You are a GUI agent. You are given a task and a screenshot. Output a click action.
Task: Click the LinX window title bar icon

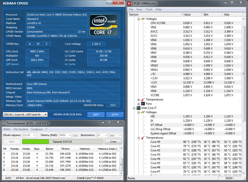coord(4,123)
